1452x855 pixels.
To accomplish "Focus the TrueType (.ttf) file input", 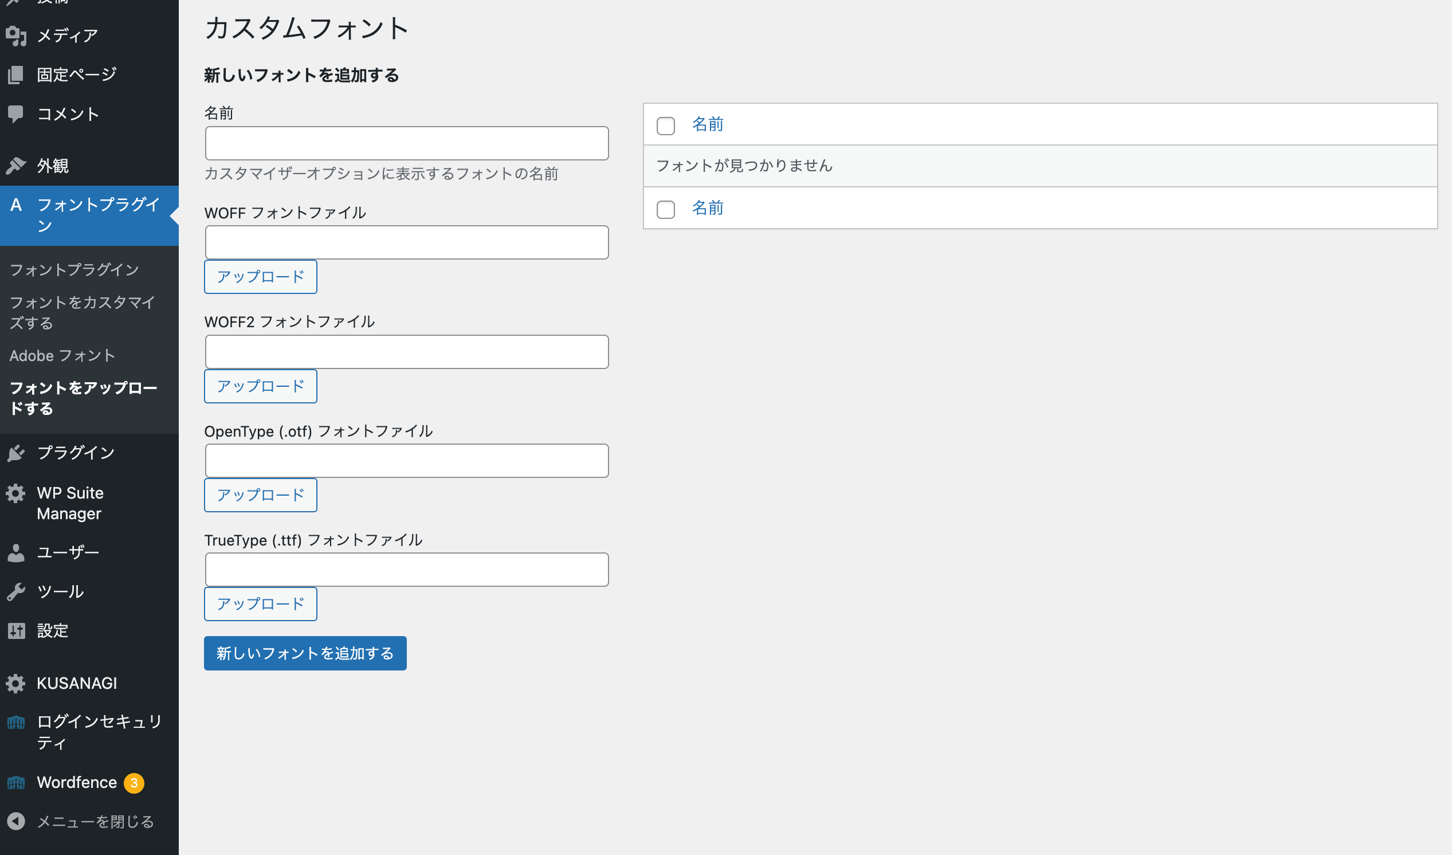I will [407, 570].
